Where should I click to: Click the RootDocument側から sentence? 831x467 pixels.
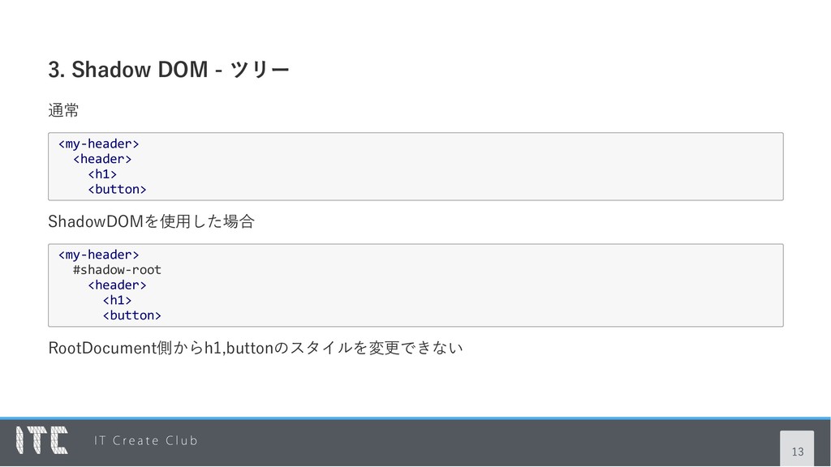coord(256,348)
